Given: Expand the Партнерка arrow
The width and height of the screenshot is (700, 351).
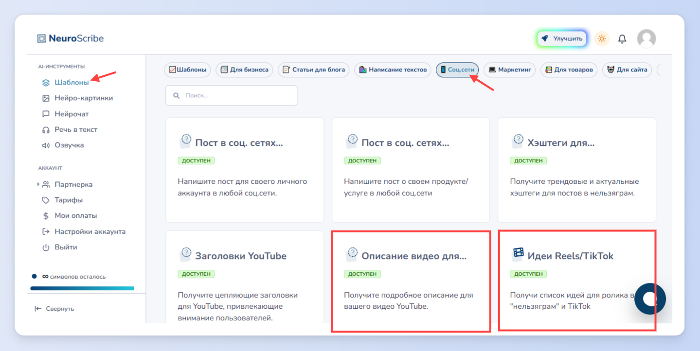Looking at the screenshot, I should [38, 184].
